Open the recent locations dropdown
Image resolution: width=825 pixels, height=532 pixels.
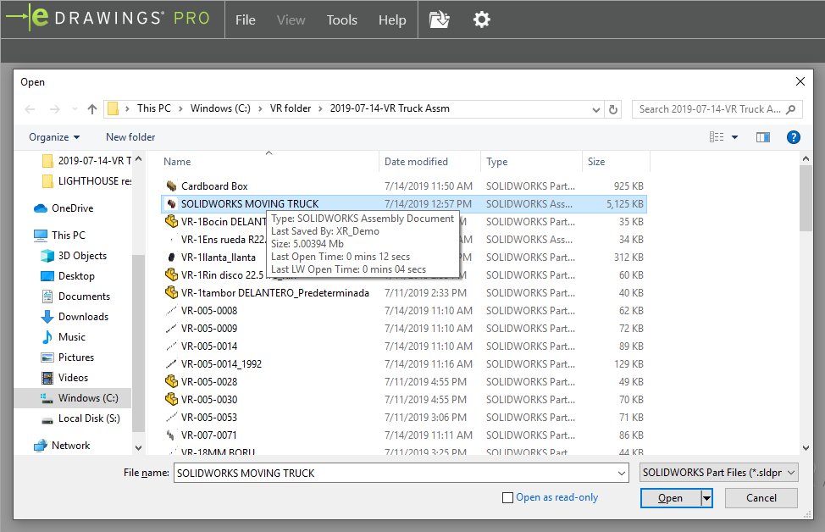point(75,109)
